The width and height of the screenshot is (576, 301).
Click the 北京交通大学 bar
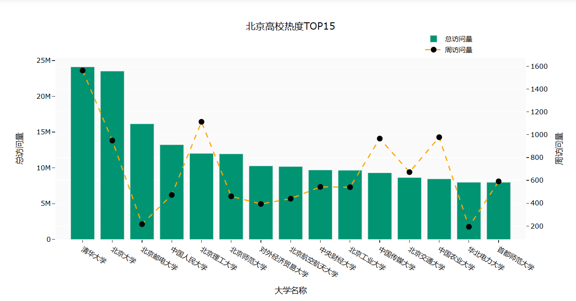pyautogui.click(x=409, y=209)
